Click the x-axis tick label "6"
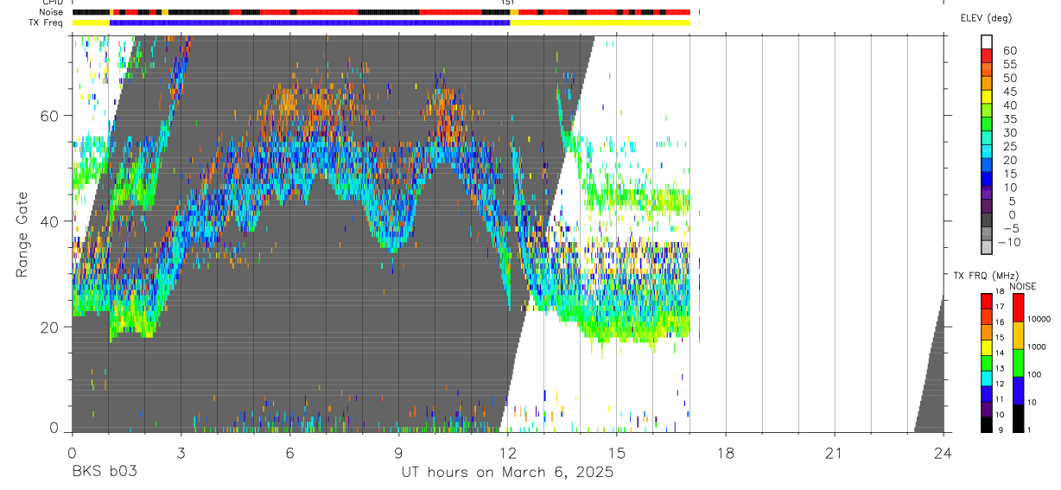The width and height of the screenshot is (1061, 490). coord(289,453)
